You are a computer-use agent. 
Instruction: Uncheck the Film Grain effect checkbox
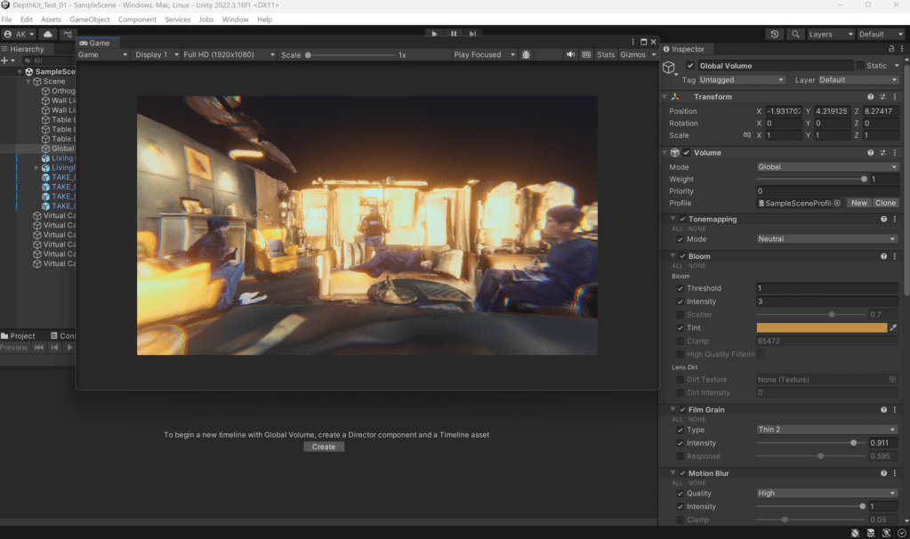682,410
